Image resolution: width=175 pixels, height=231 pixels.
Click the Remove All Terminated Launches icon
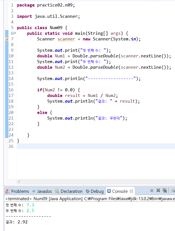click(165, 190)
